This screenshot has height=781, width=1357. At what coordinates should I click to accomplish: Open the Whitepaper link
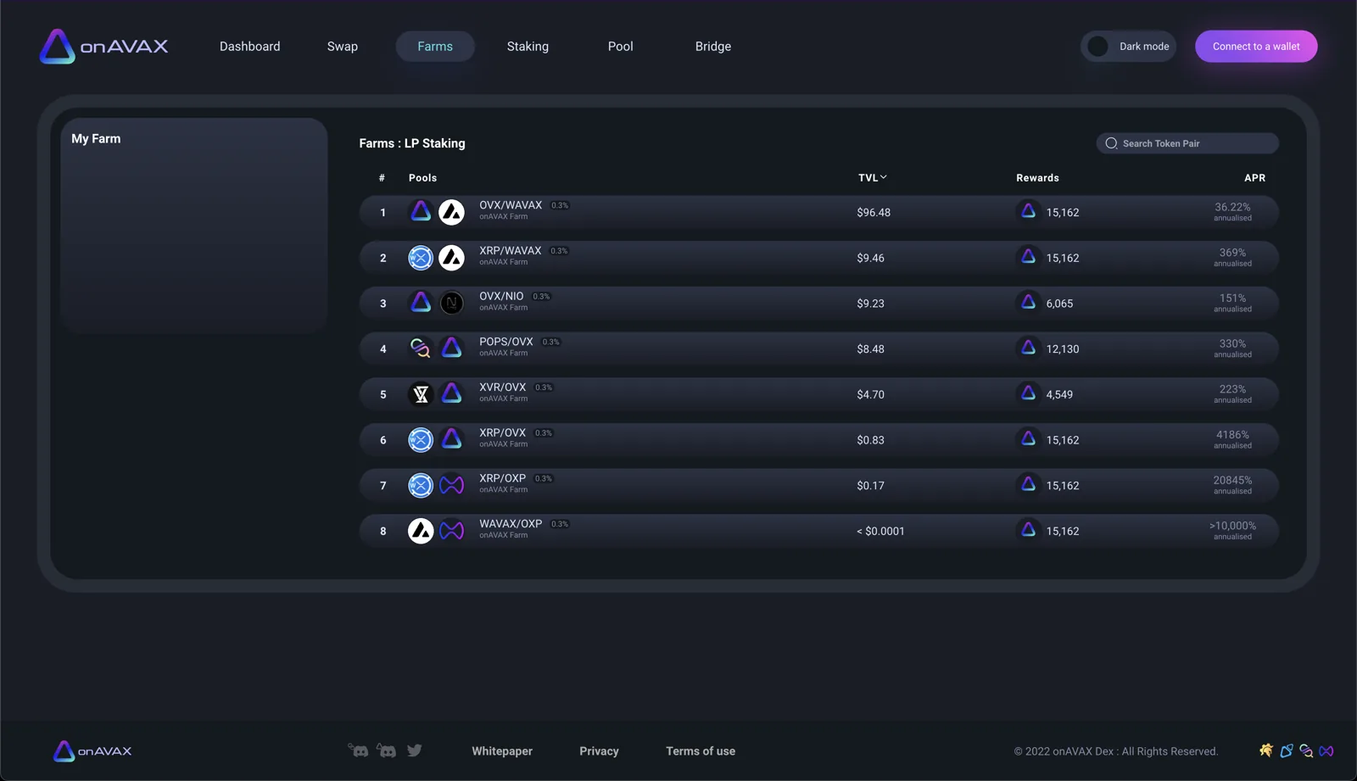[502, 751]
